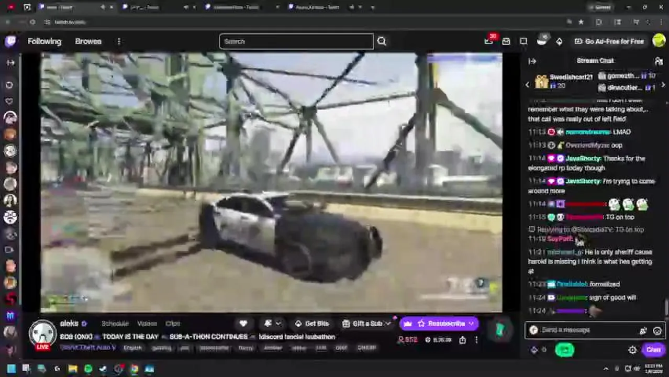Viewport: 669px width, 377px height.
Task: Show next gift leaderboard entry
Action: pos(663,84)
